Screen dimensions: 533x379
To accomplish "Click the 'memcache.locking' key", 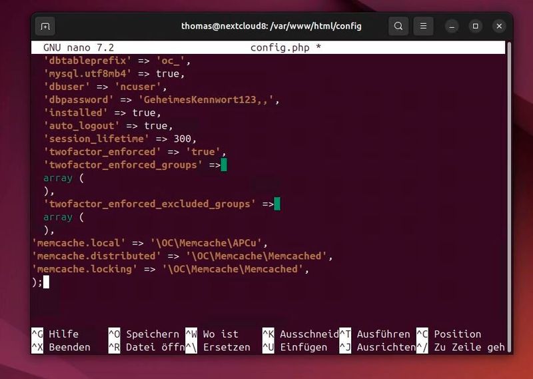I will coord(85,269).
